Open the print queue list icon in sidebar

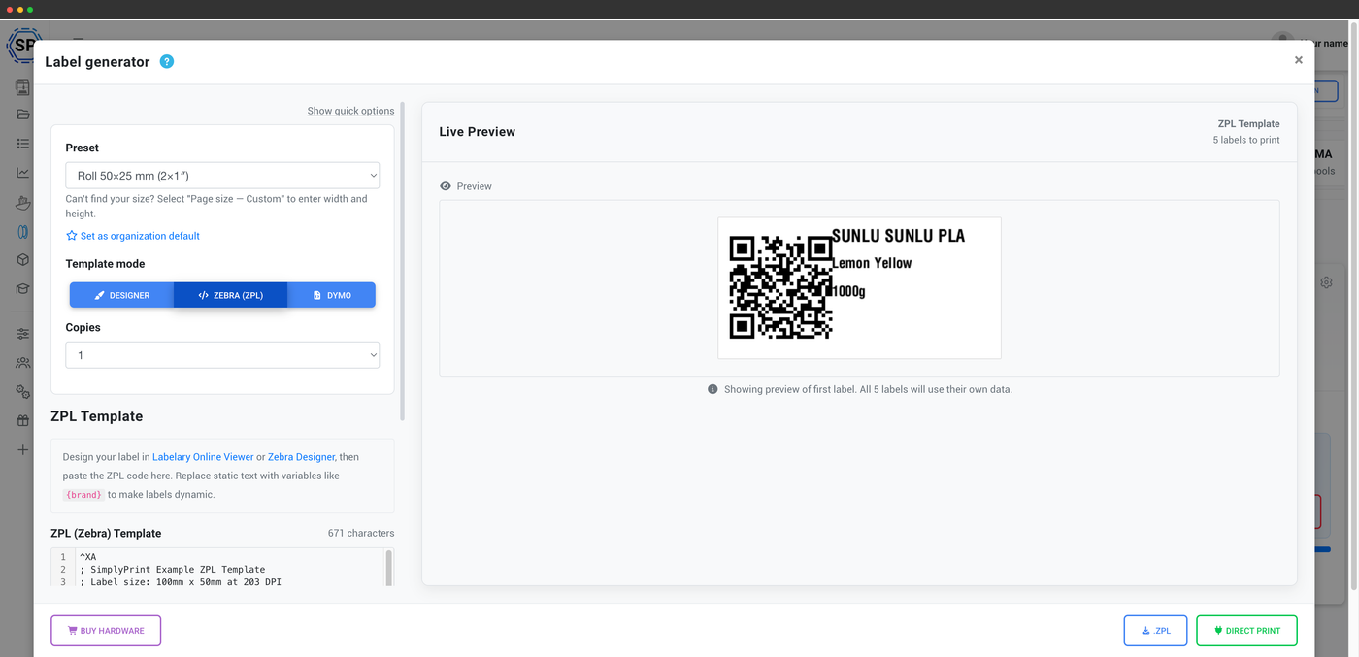(23, 144)
